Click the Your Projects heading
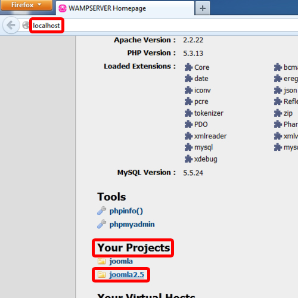Screen dimensions: 298x298 [134, 248]
